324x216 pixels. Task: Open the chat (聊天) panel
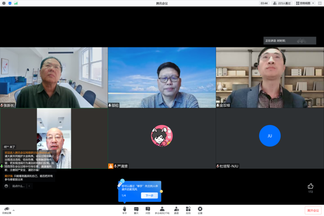[136, 209]
